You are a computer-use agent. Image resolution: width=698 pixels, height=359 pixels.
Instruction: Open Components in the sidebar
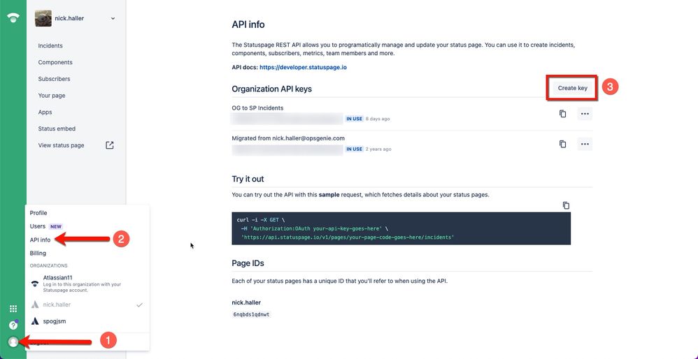click(x=55, y=62)
